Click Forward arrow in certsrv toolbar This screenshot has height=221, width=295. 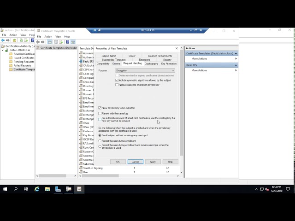[x=8, y=40]
